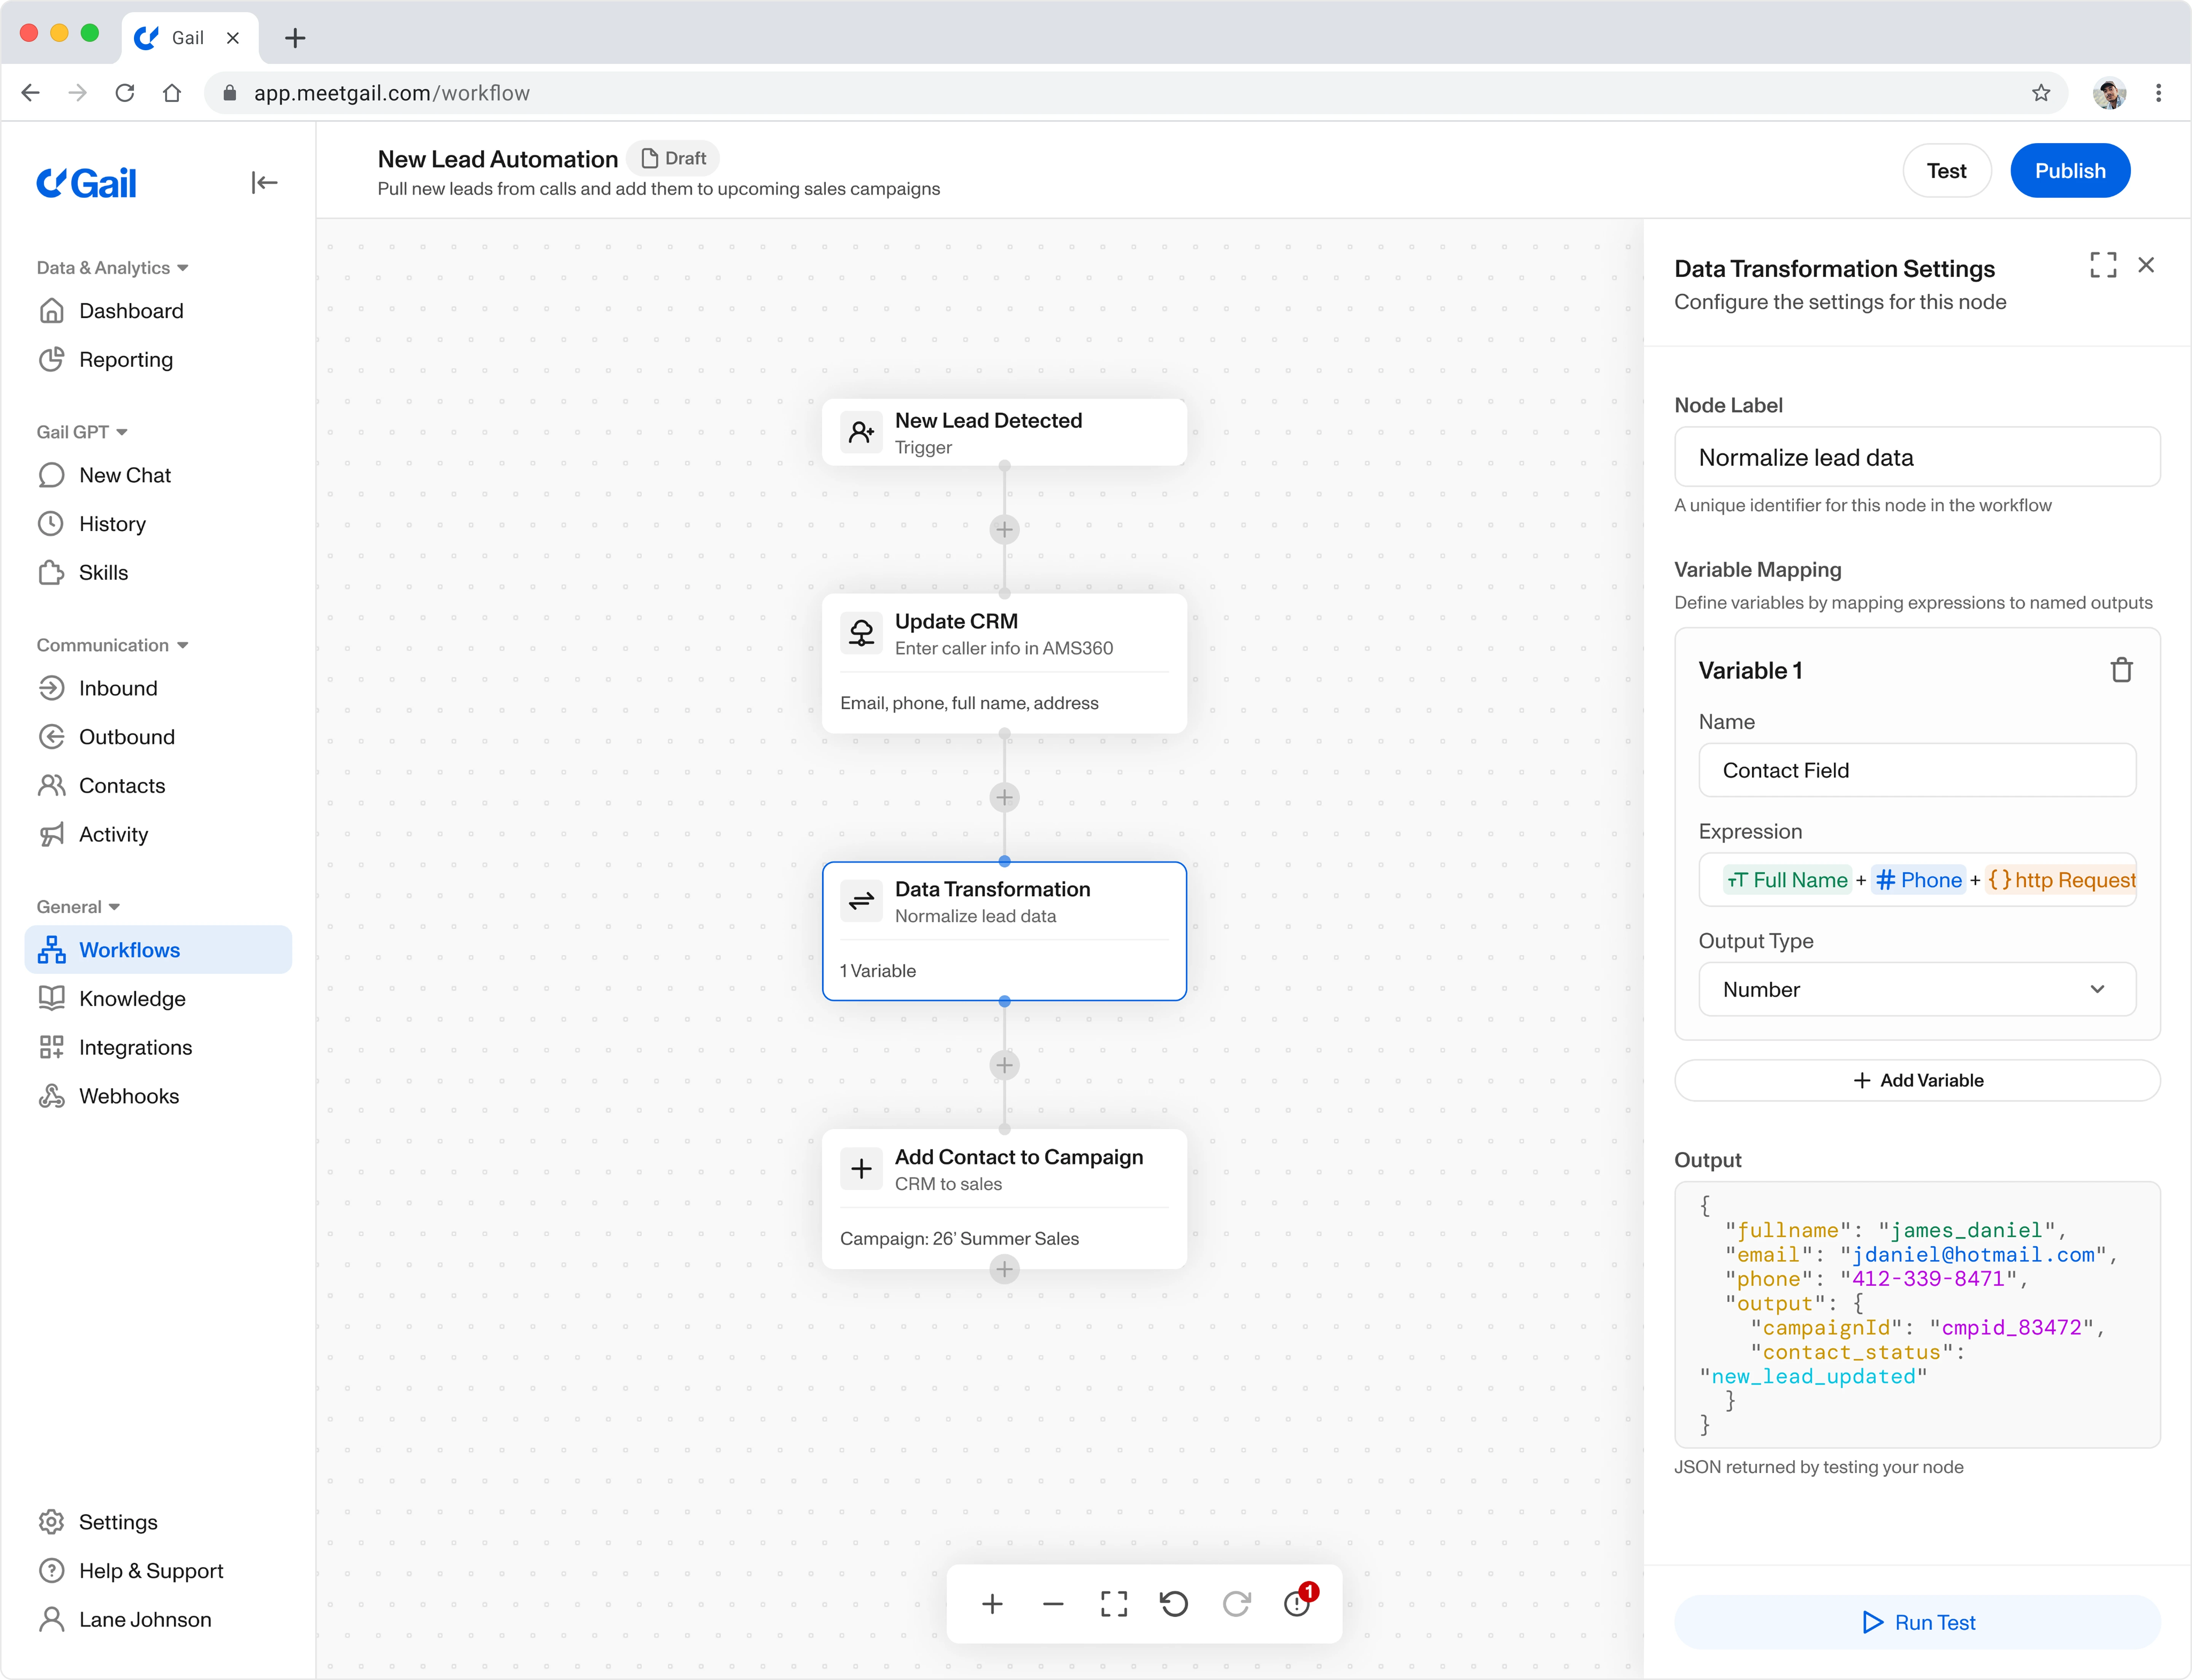Add a step after New Lead Detected
2192x1680 pixels.
1004,529
